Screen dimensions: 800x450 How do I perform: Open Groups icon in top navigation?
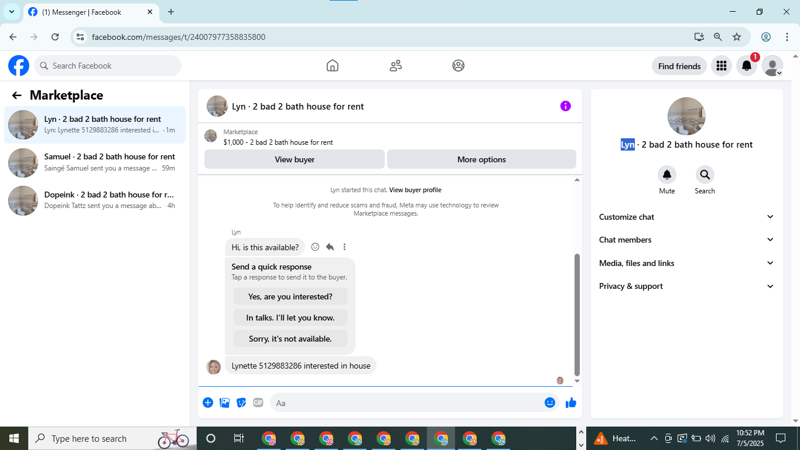[459, 66]
